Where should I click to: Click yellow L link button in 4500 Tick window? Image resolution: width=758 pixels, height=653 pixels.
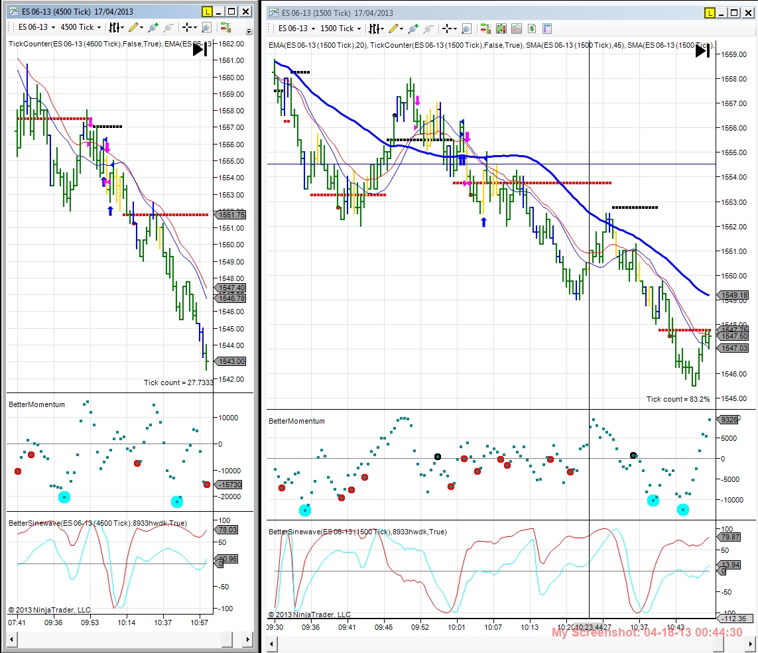point(208,11)
